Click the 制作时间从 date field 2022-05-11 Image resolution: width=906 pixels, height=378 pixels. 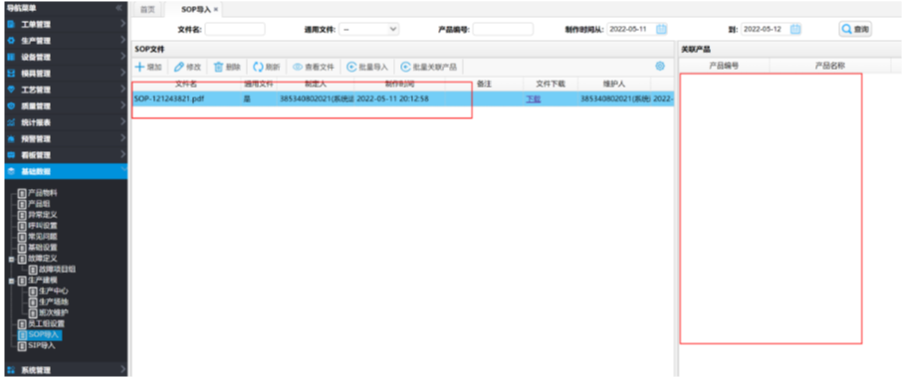pyautogui.click(x=631, y=29)
